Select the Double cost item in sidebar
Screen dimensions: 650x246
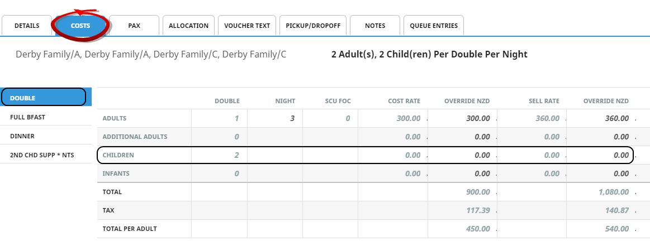[x=44, y=98]
